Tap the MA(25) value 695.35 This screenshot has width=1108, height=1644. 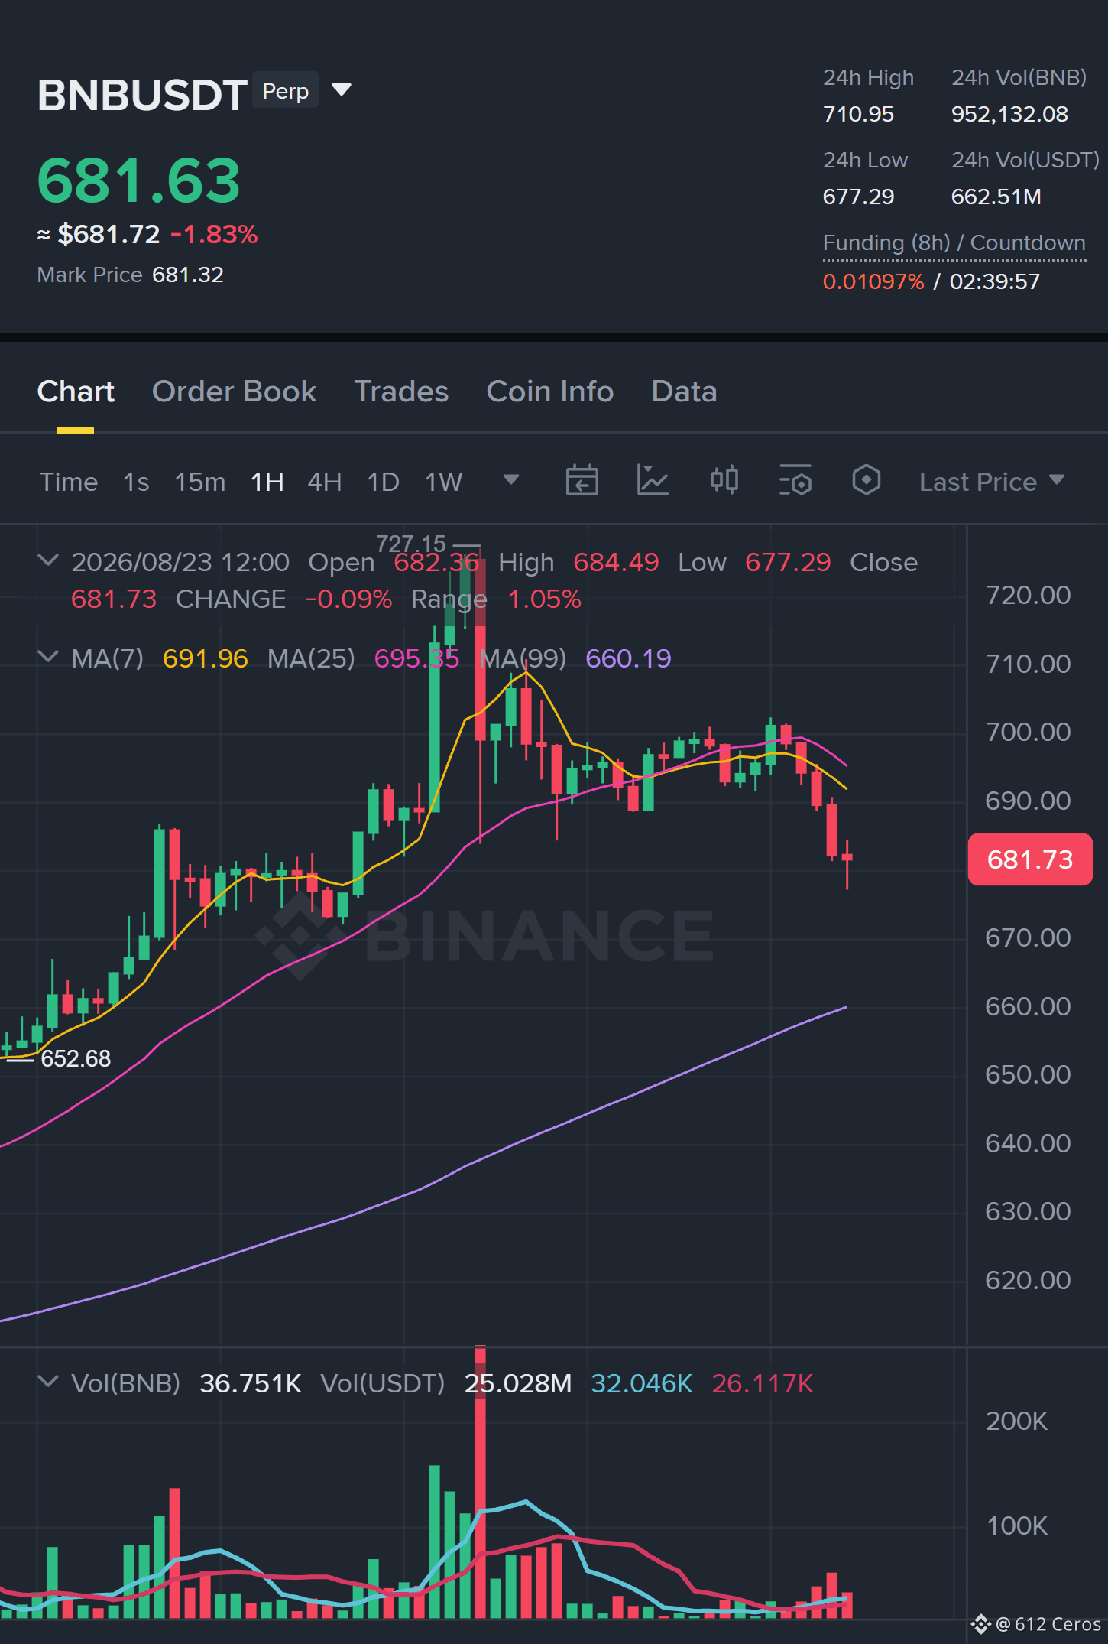[416, 658]
